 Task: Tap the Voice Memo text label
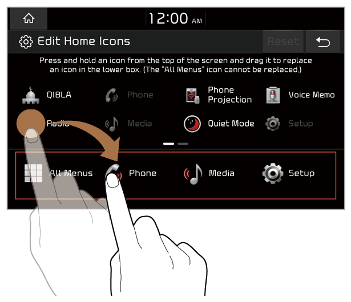click(312, 95)
